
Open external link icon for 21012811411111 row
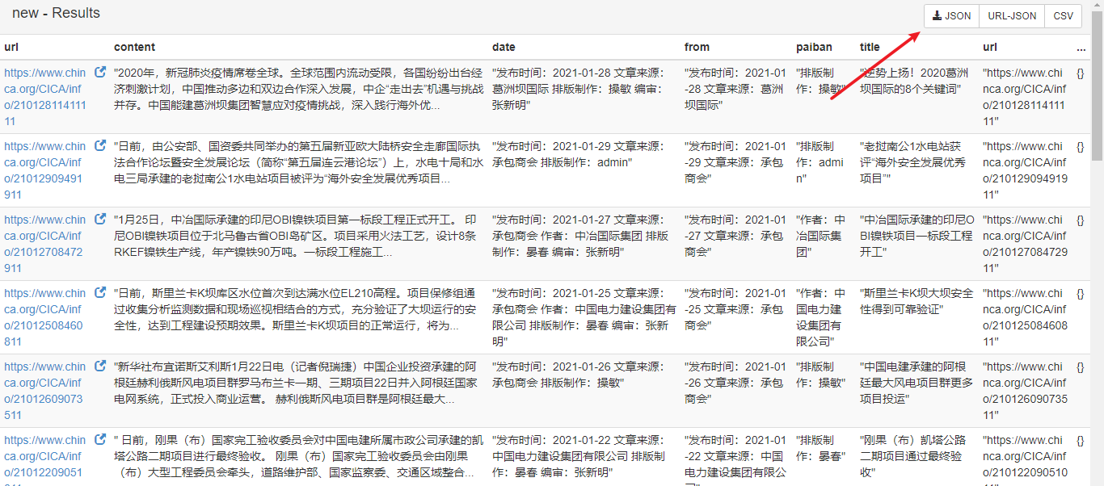pos(100,72)
